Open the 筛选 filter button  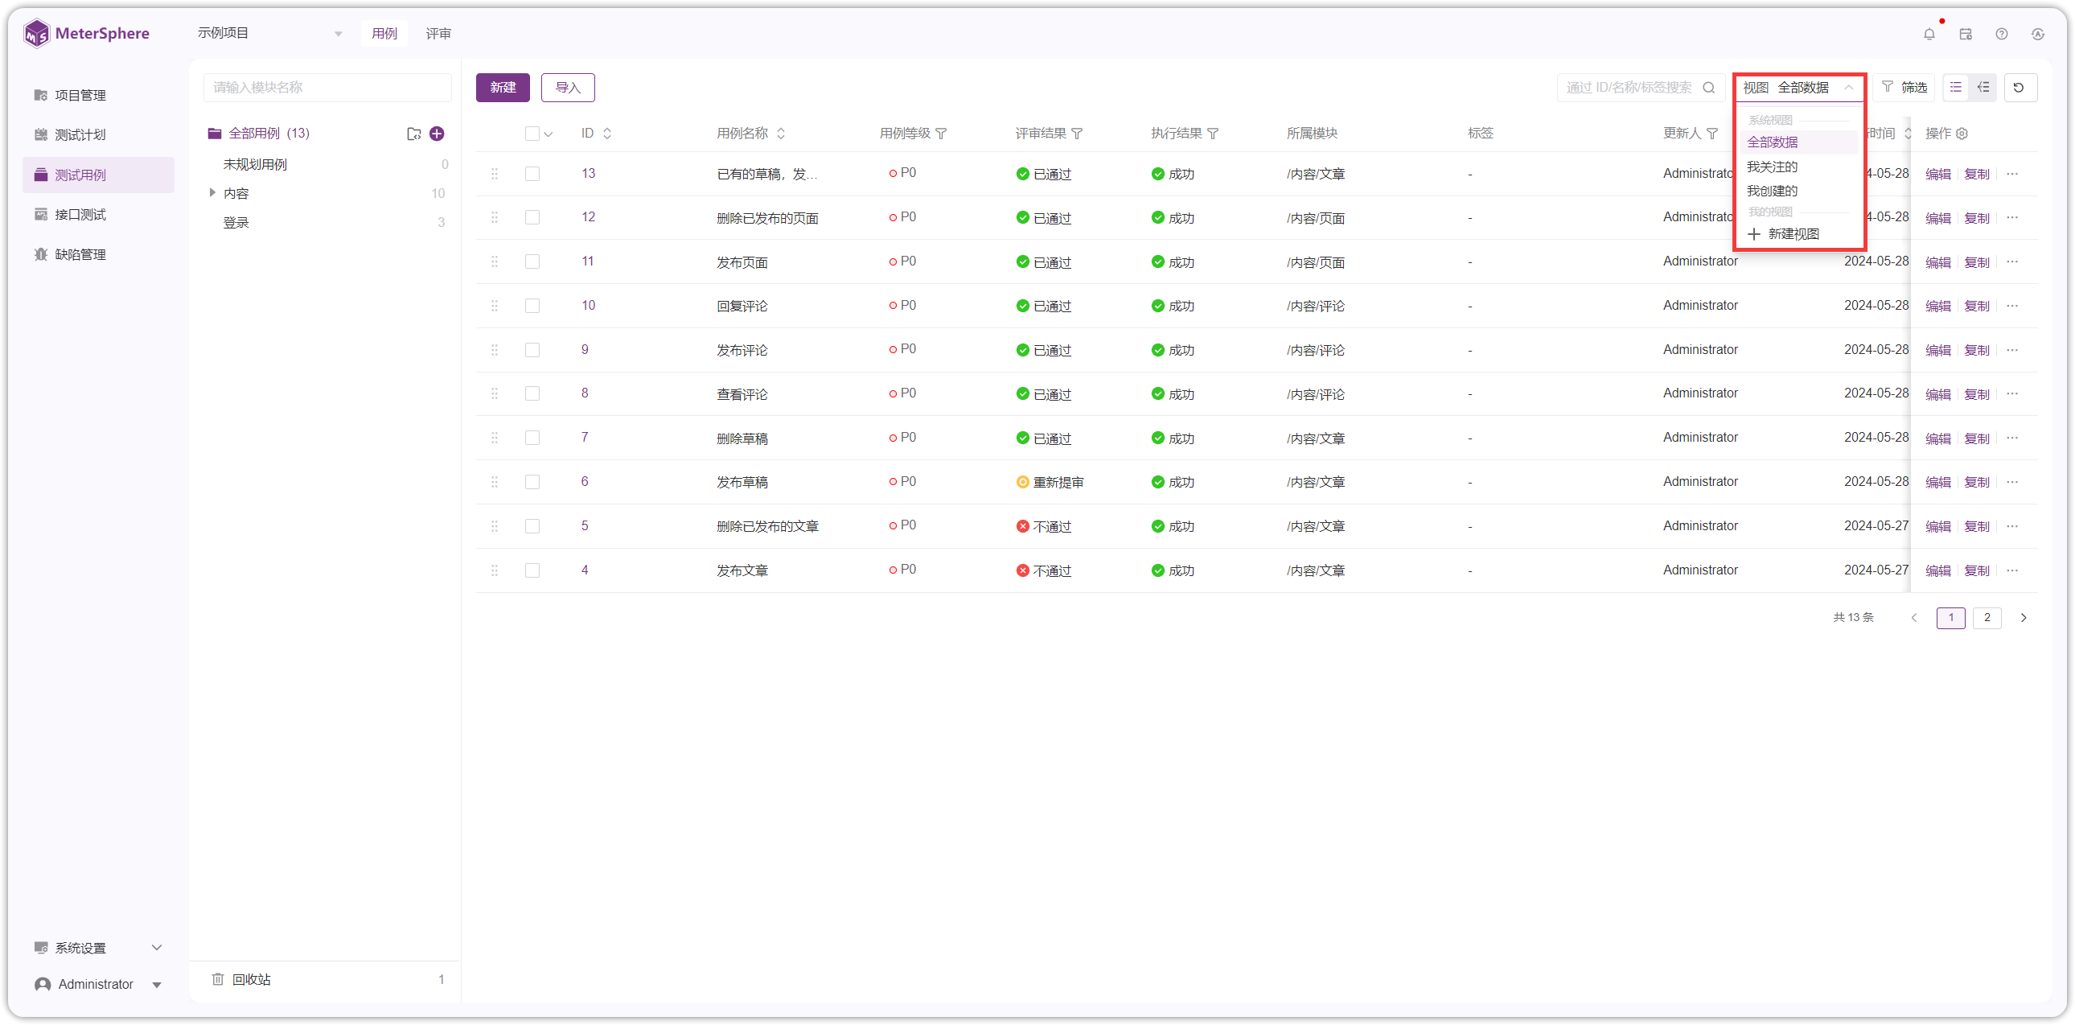(1904, 87)
